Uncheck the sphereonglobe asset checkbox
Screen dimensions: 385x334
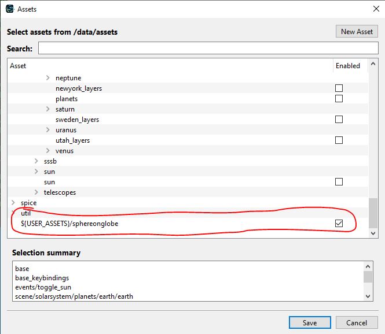coord(339,224)
